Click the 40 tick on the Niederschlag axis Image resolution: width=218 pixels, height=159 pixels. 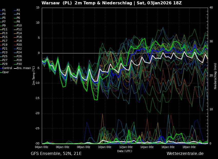(211, 8)
